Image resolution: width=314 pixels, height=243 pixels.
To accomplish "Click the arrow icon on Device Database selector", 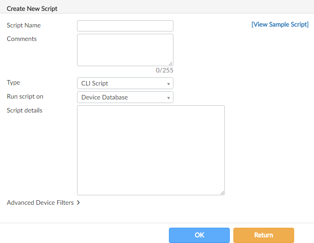I will click(x=168, y=98).
